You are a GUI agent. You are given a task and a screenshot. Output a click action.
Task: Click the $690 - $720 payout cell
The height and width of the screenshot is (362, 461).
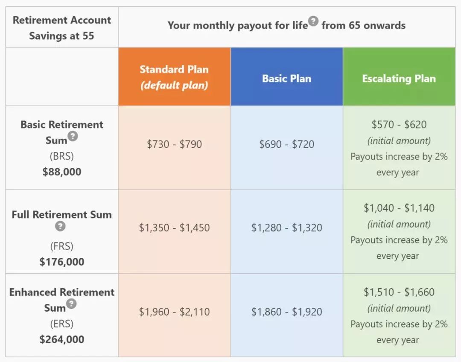pyautogui.click(x=286, y=144)
